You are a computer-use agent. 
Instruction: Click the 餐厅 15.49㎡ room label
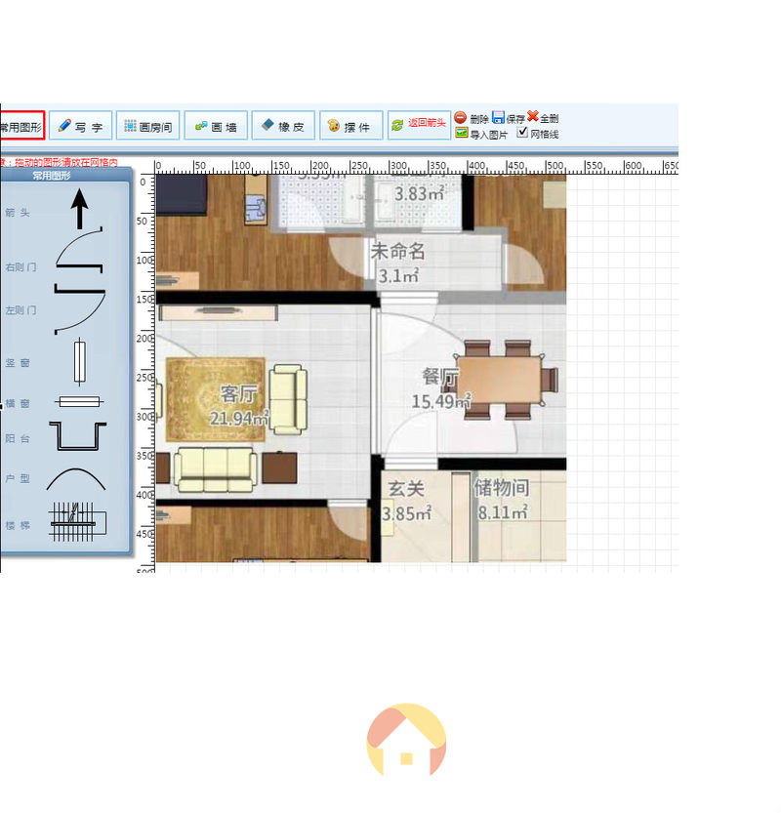pyautogui.click(x=440, y=388)
